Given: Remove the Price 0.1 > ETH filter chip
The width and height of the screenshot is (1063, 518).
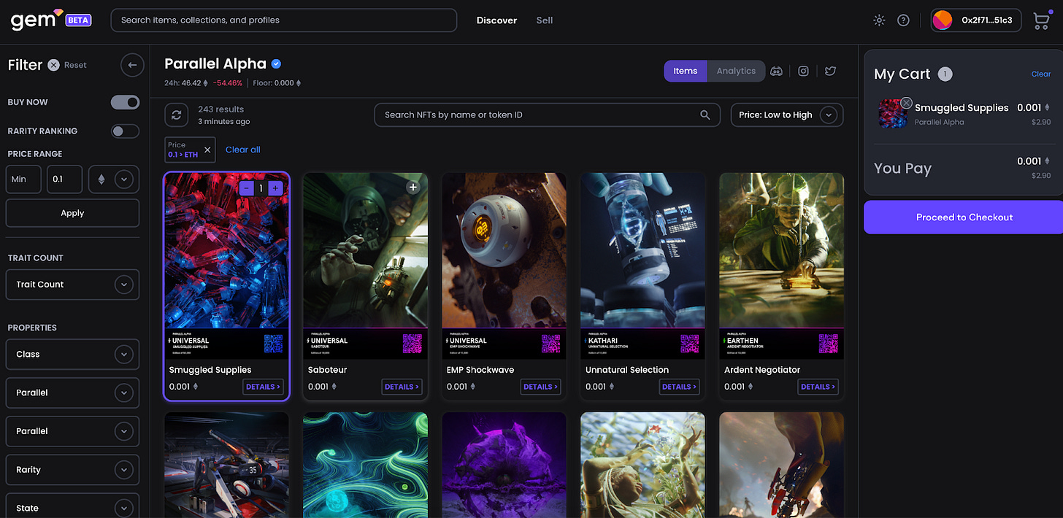Looking at the screenshot, I should (207, 150).
